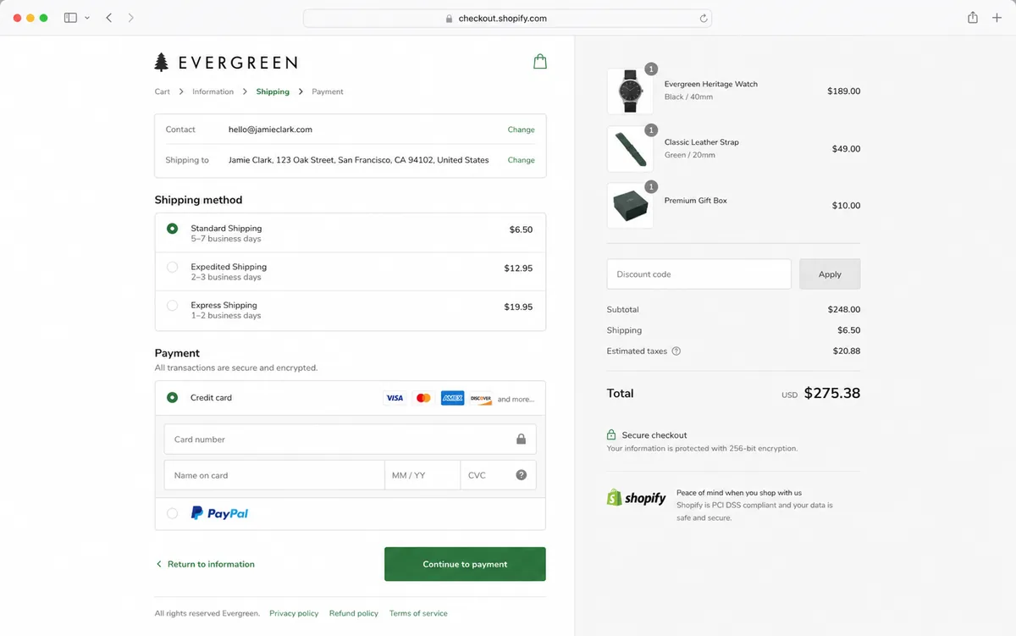This screenshot has height=636, width=1016.
Task: Click the 'hello@jamieclark.com' contact email
Action: (x=270, y=130)
